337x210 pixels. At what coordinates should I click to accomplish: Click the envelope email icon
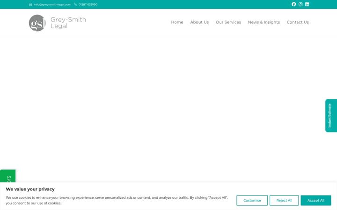[x=30, y=4]
